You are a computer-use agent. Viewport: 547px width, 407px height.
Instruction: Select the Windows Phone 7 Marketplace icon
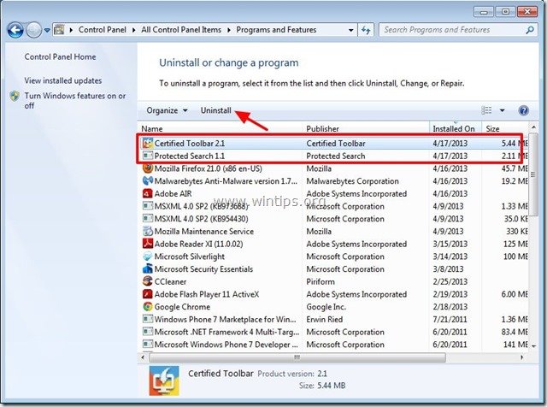point(148,319)
